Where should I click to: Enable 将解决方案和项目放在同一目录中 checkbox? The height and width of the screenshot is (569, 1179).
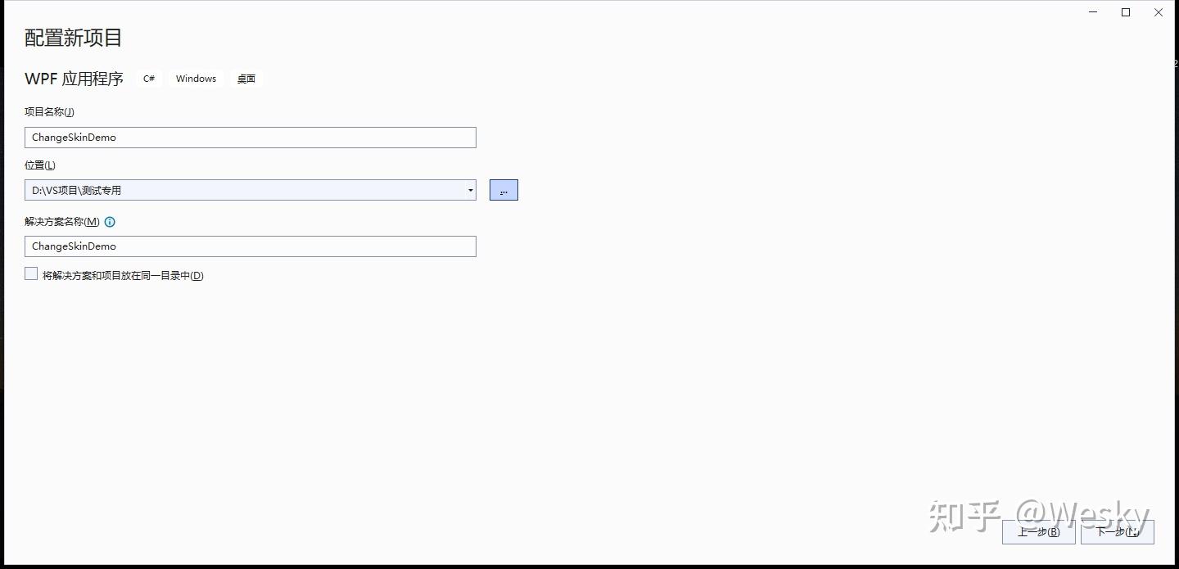[31, 274]
